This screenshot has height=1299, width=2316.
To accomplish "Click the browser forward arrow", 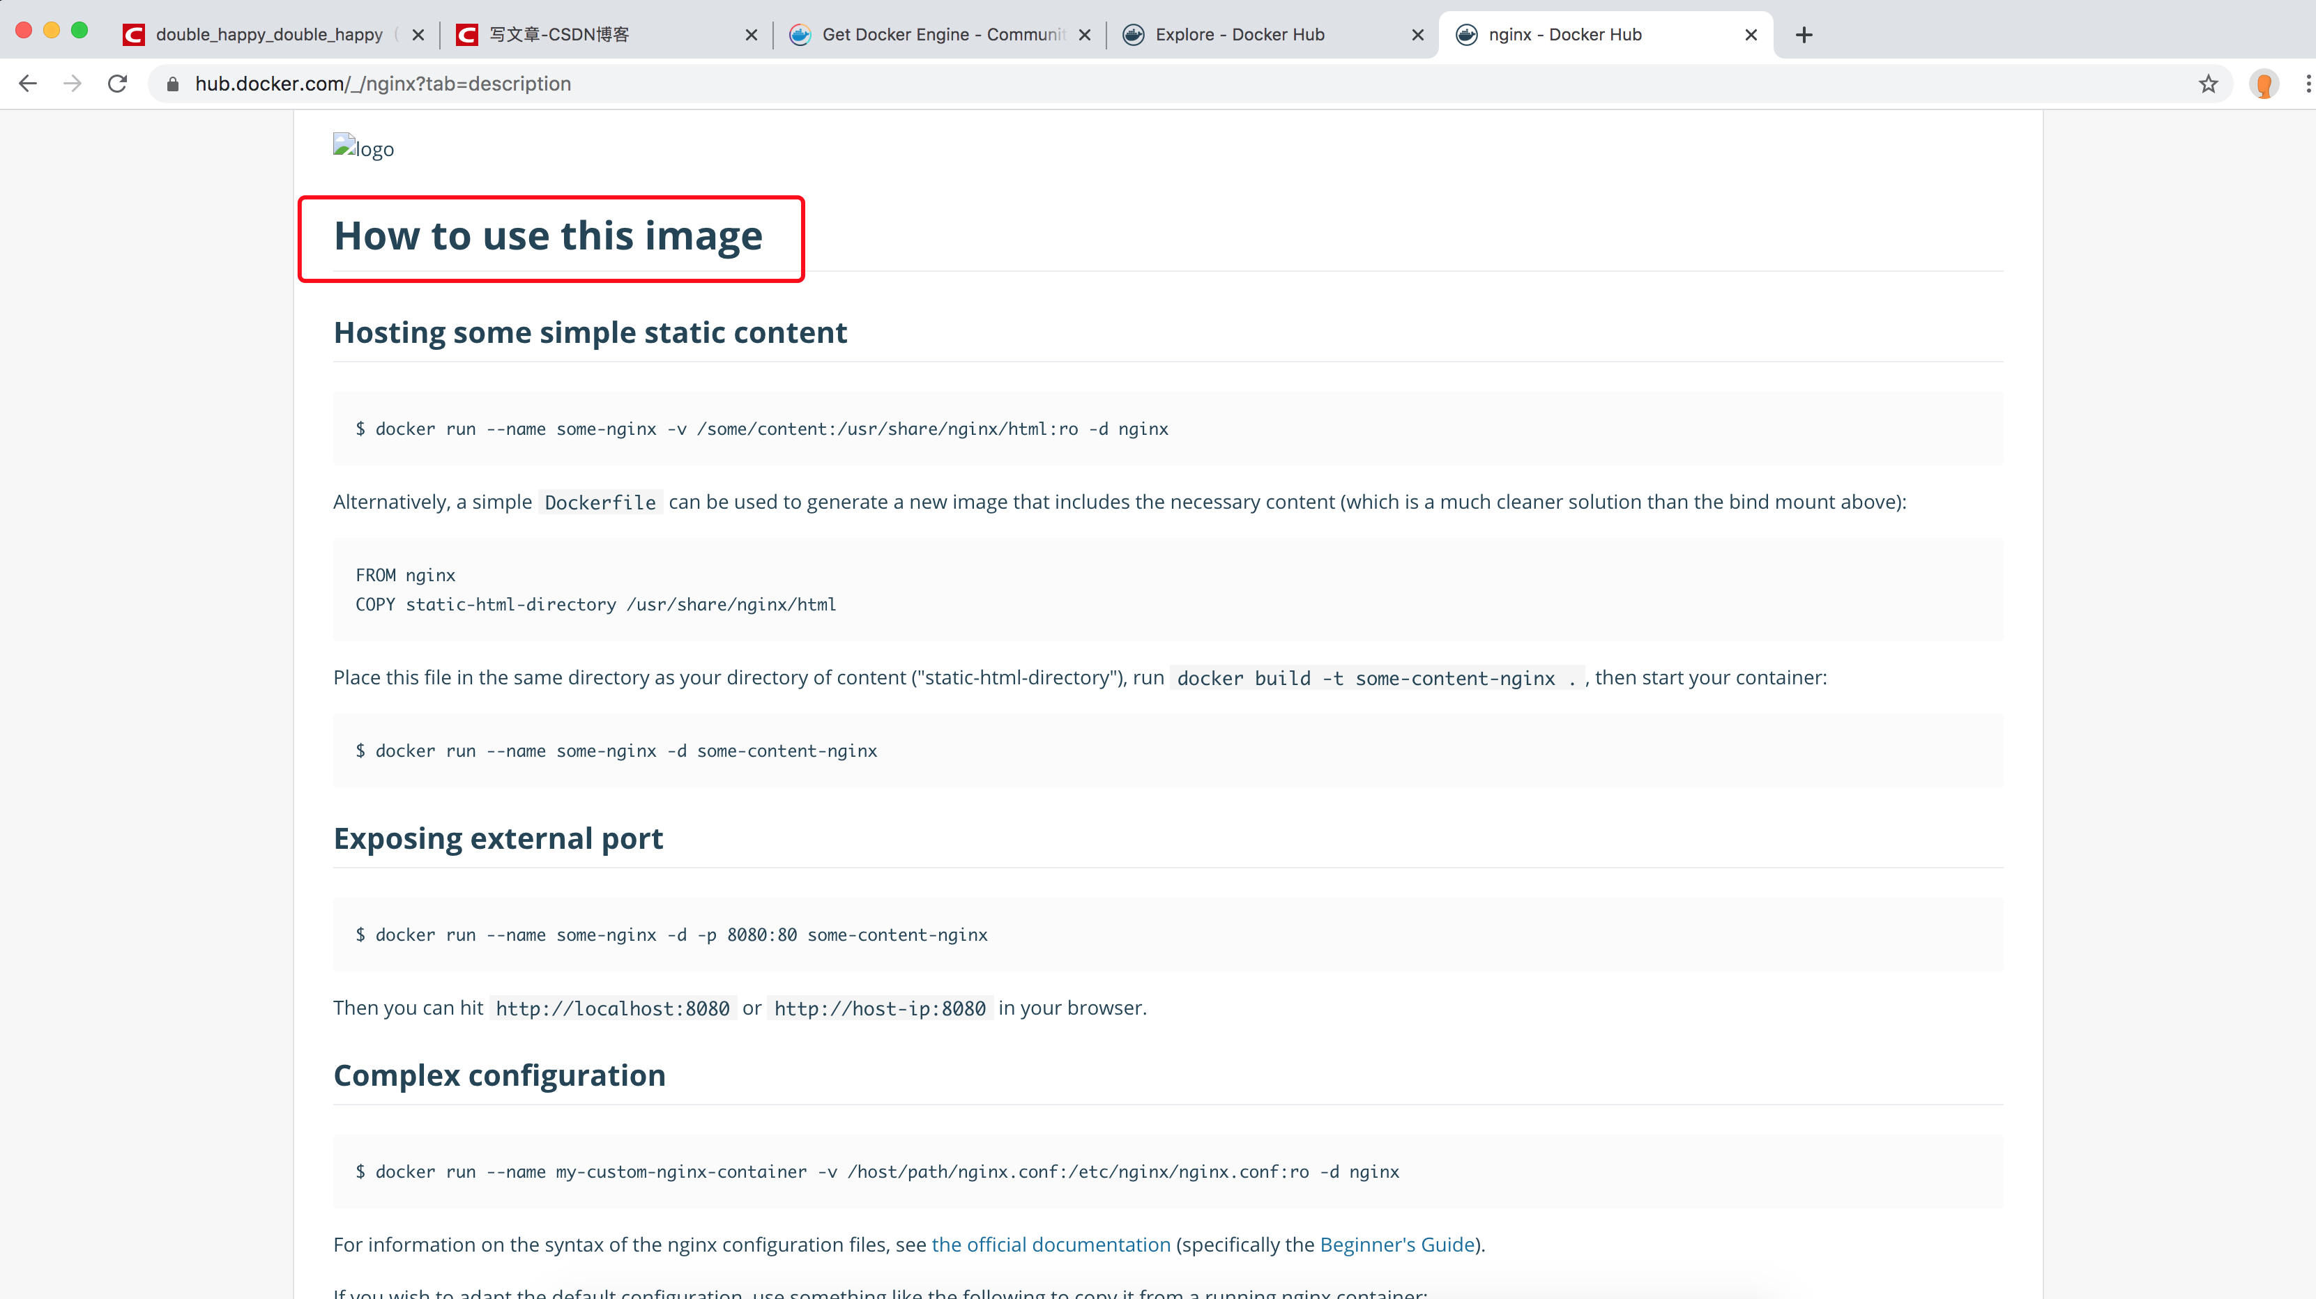I will coord(73,84).
